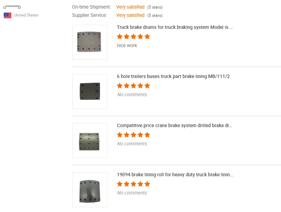The height and width of the screenshot is (212, 281).
Task: Click the "United States" country label
Action: click(26, 15)
